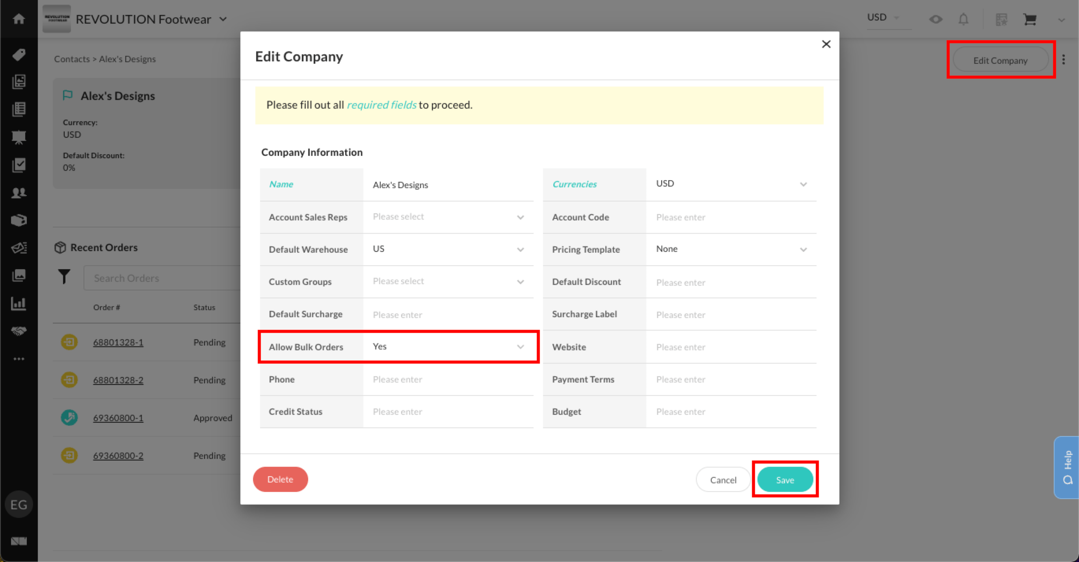Click the handshake icon in the sidebar
1079x562 pixels.
19,331
